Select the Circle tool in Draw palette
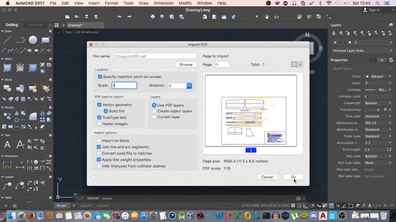 point(33,39)
